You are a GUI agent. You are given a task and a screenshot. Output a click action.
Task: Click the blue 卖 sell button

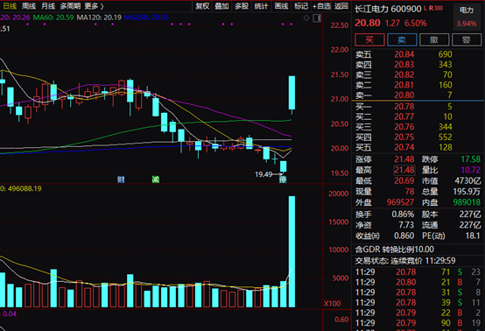[x=402, y=39]
